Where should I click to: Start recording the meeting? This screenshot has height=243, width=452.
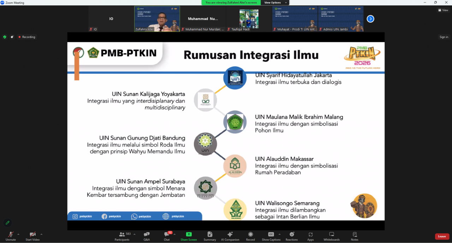(x=250, y=236)
